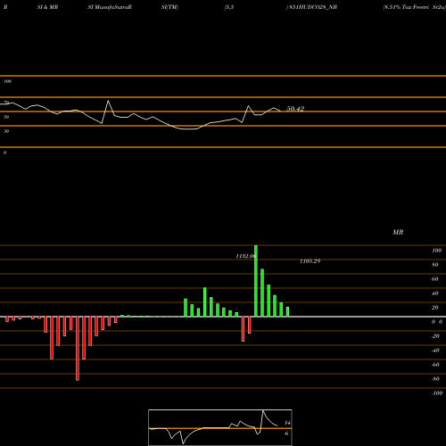
Task: Click the MR axis label -100
Action: pos(437,393)
